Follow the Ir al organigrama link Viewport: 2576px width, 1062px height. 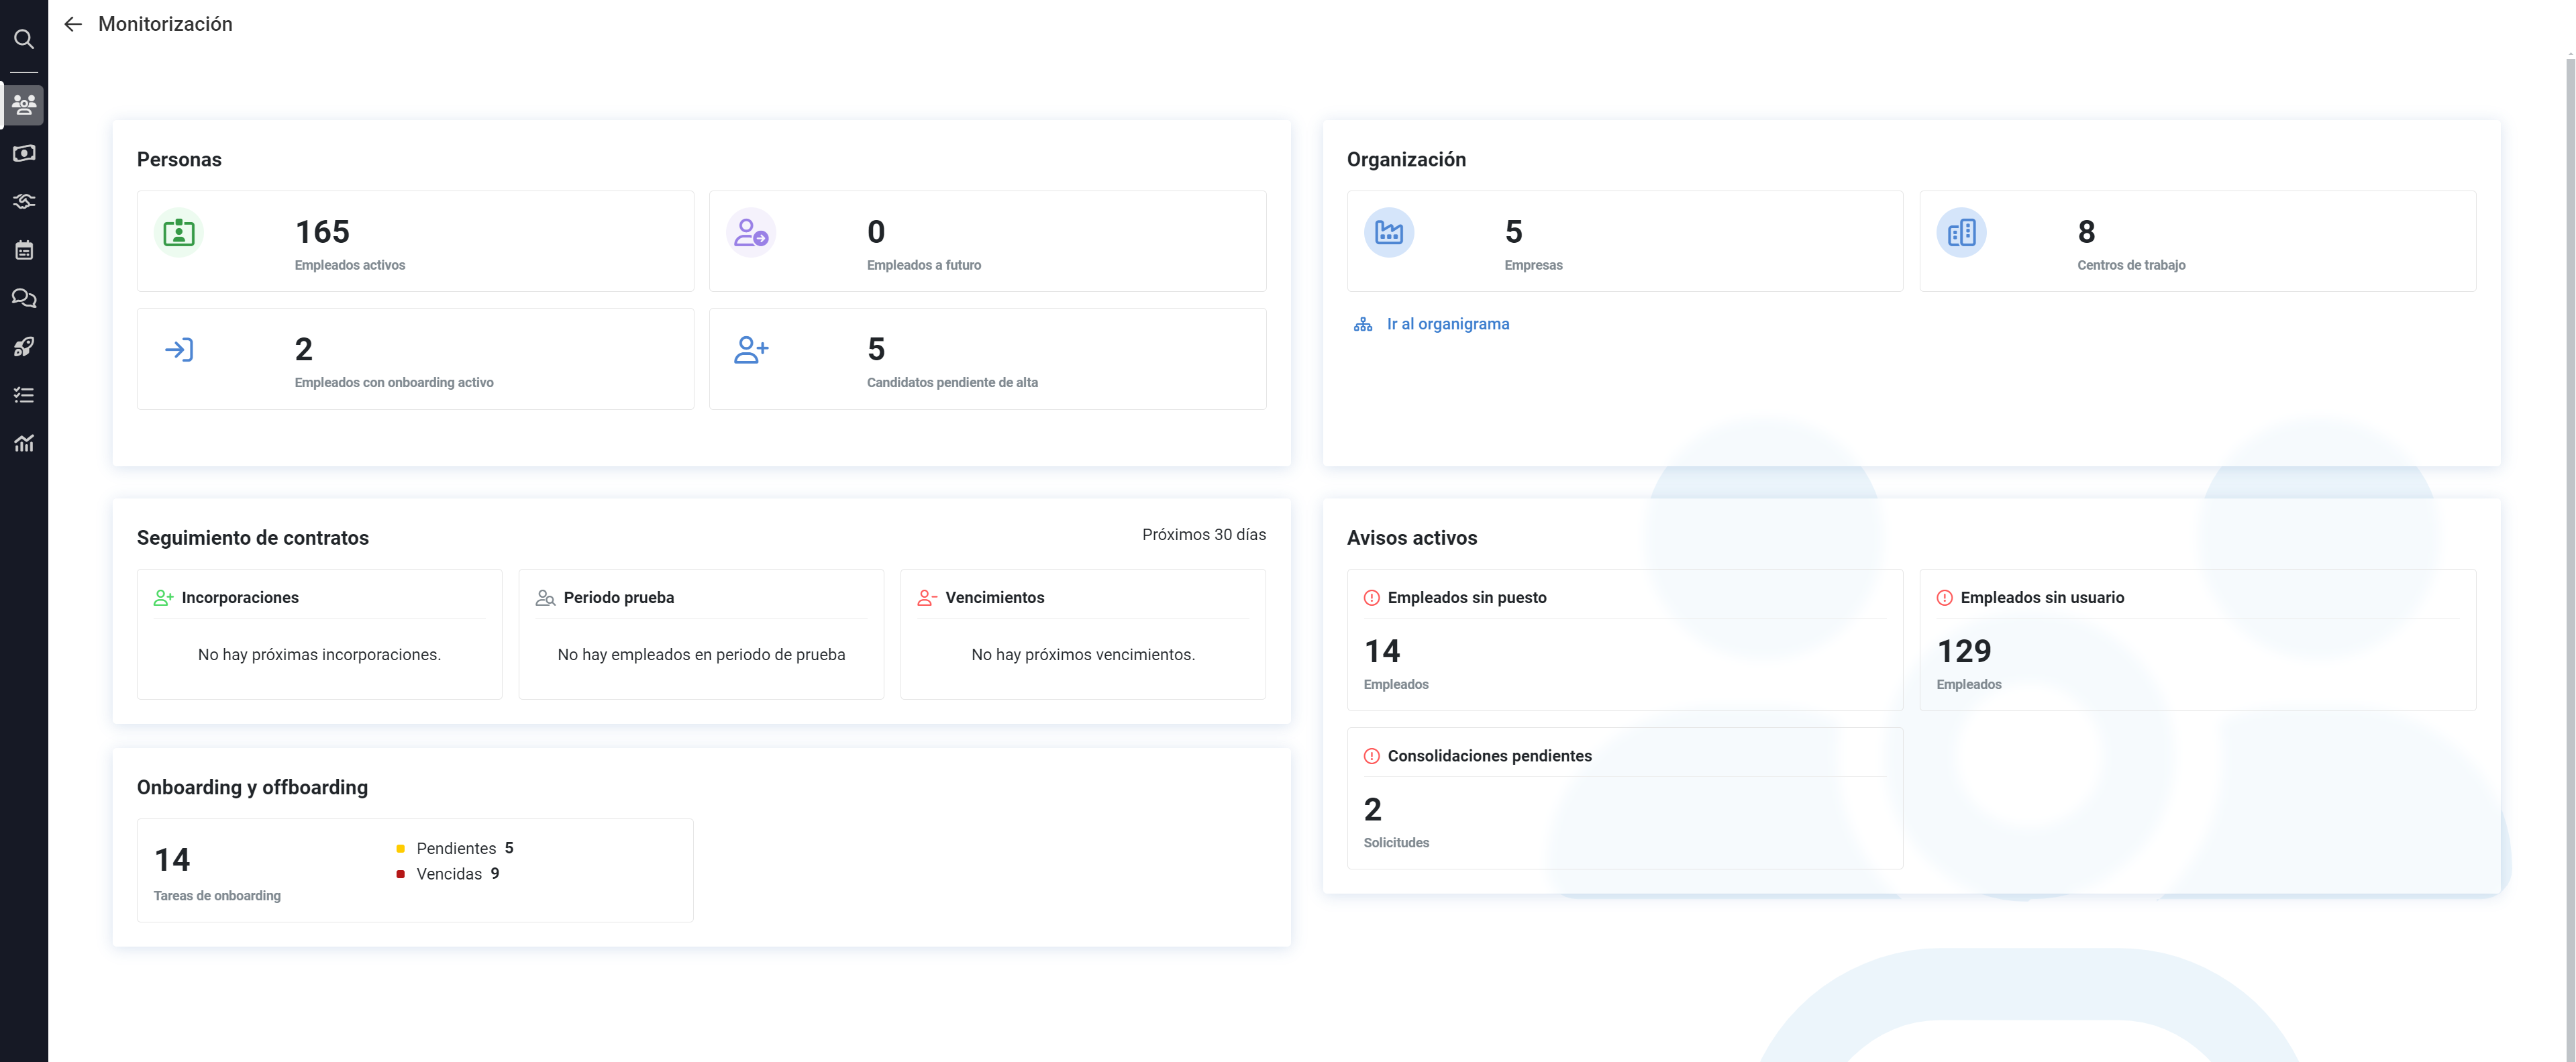pyautogui.click(x=1446, y=324)
